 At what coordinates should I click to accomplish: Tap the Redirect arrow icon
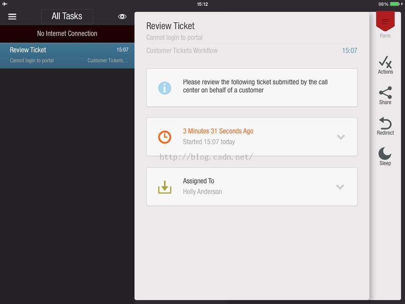(385, 123)
